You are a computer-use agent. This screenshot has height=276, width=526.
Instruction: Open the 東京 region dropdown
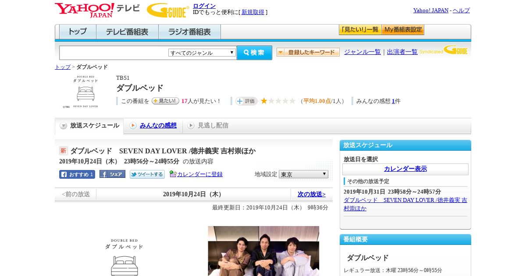pos(303,174)
